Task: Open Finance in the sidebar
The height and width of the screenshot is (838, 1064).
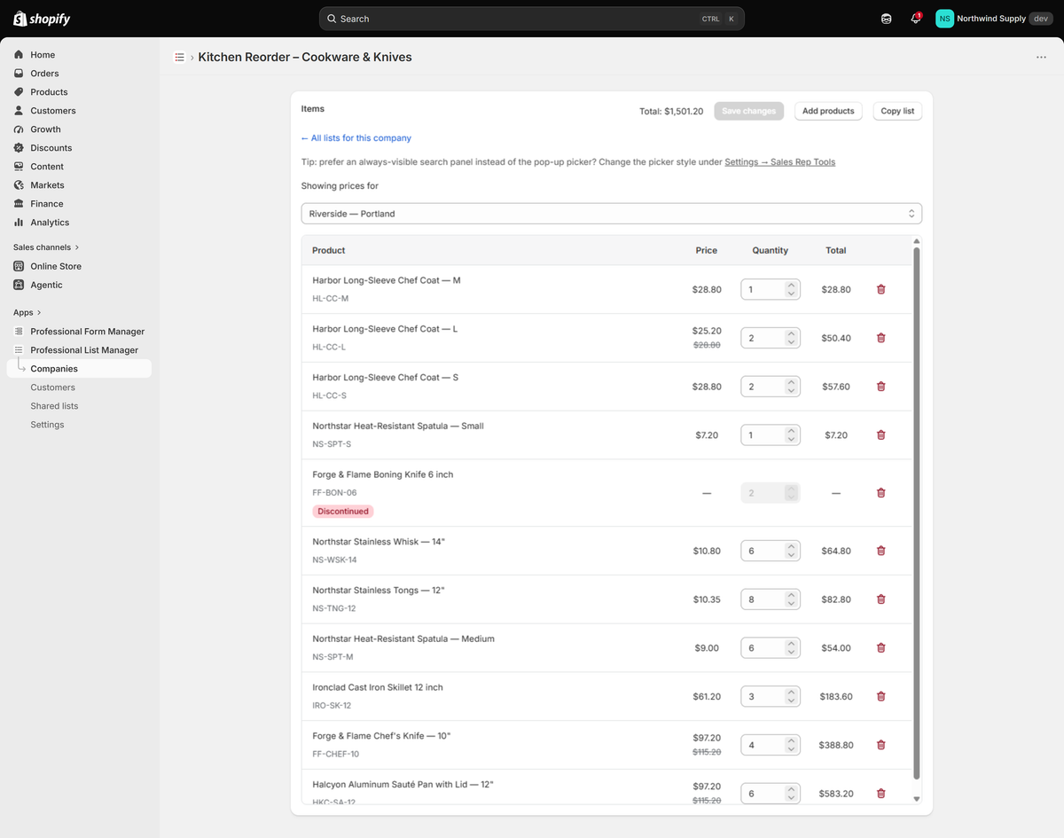Action: pos(80,204)
